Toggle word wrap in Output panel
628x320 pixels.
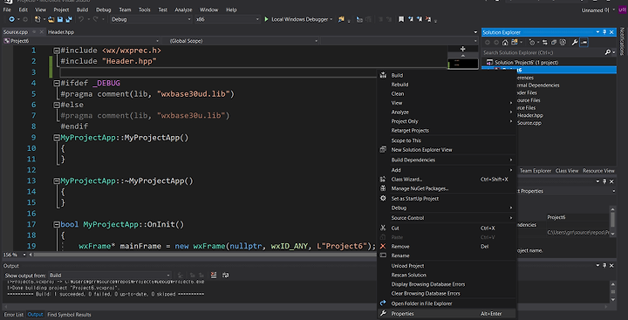(x=226, y=276)
